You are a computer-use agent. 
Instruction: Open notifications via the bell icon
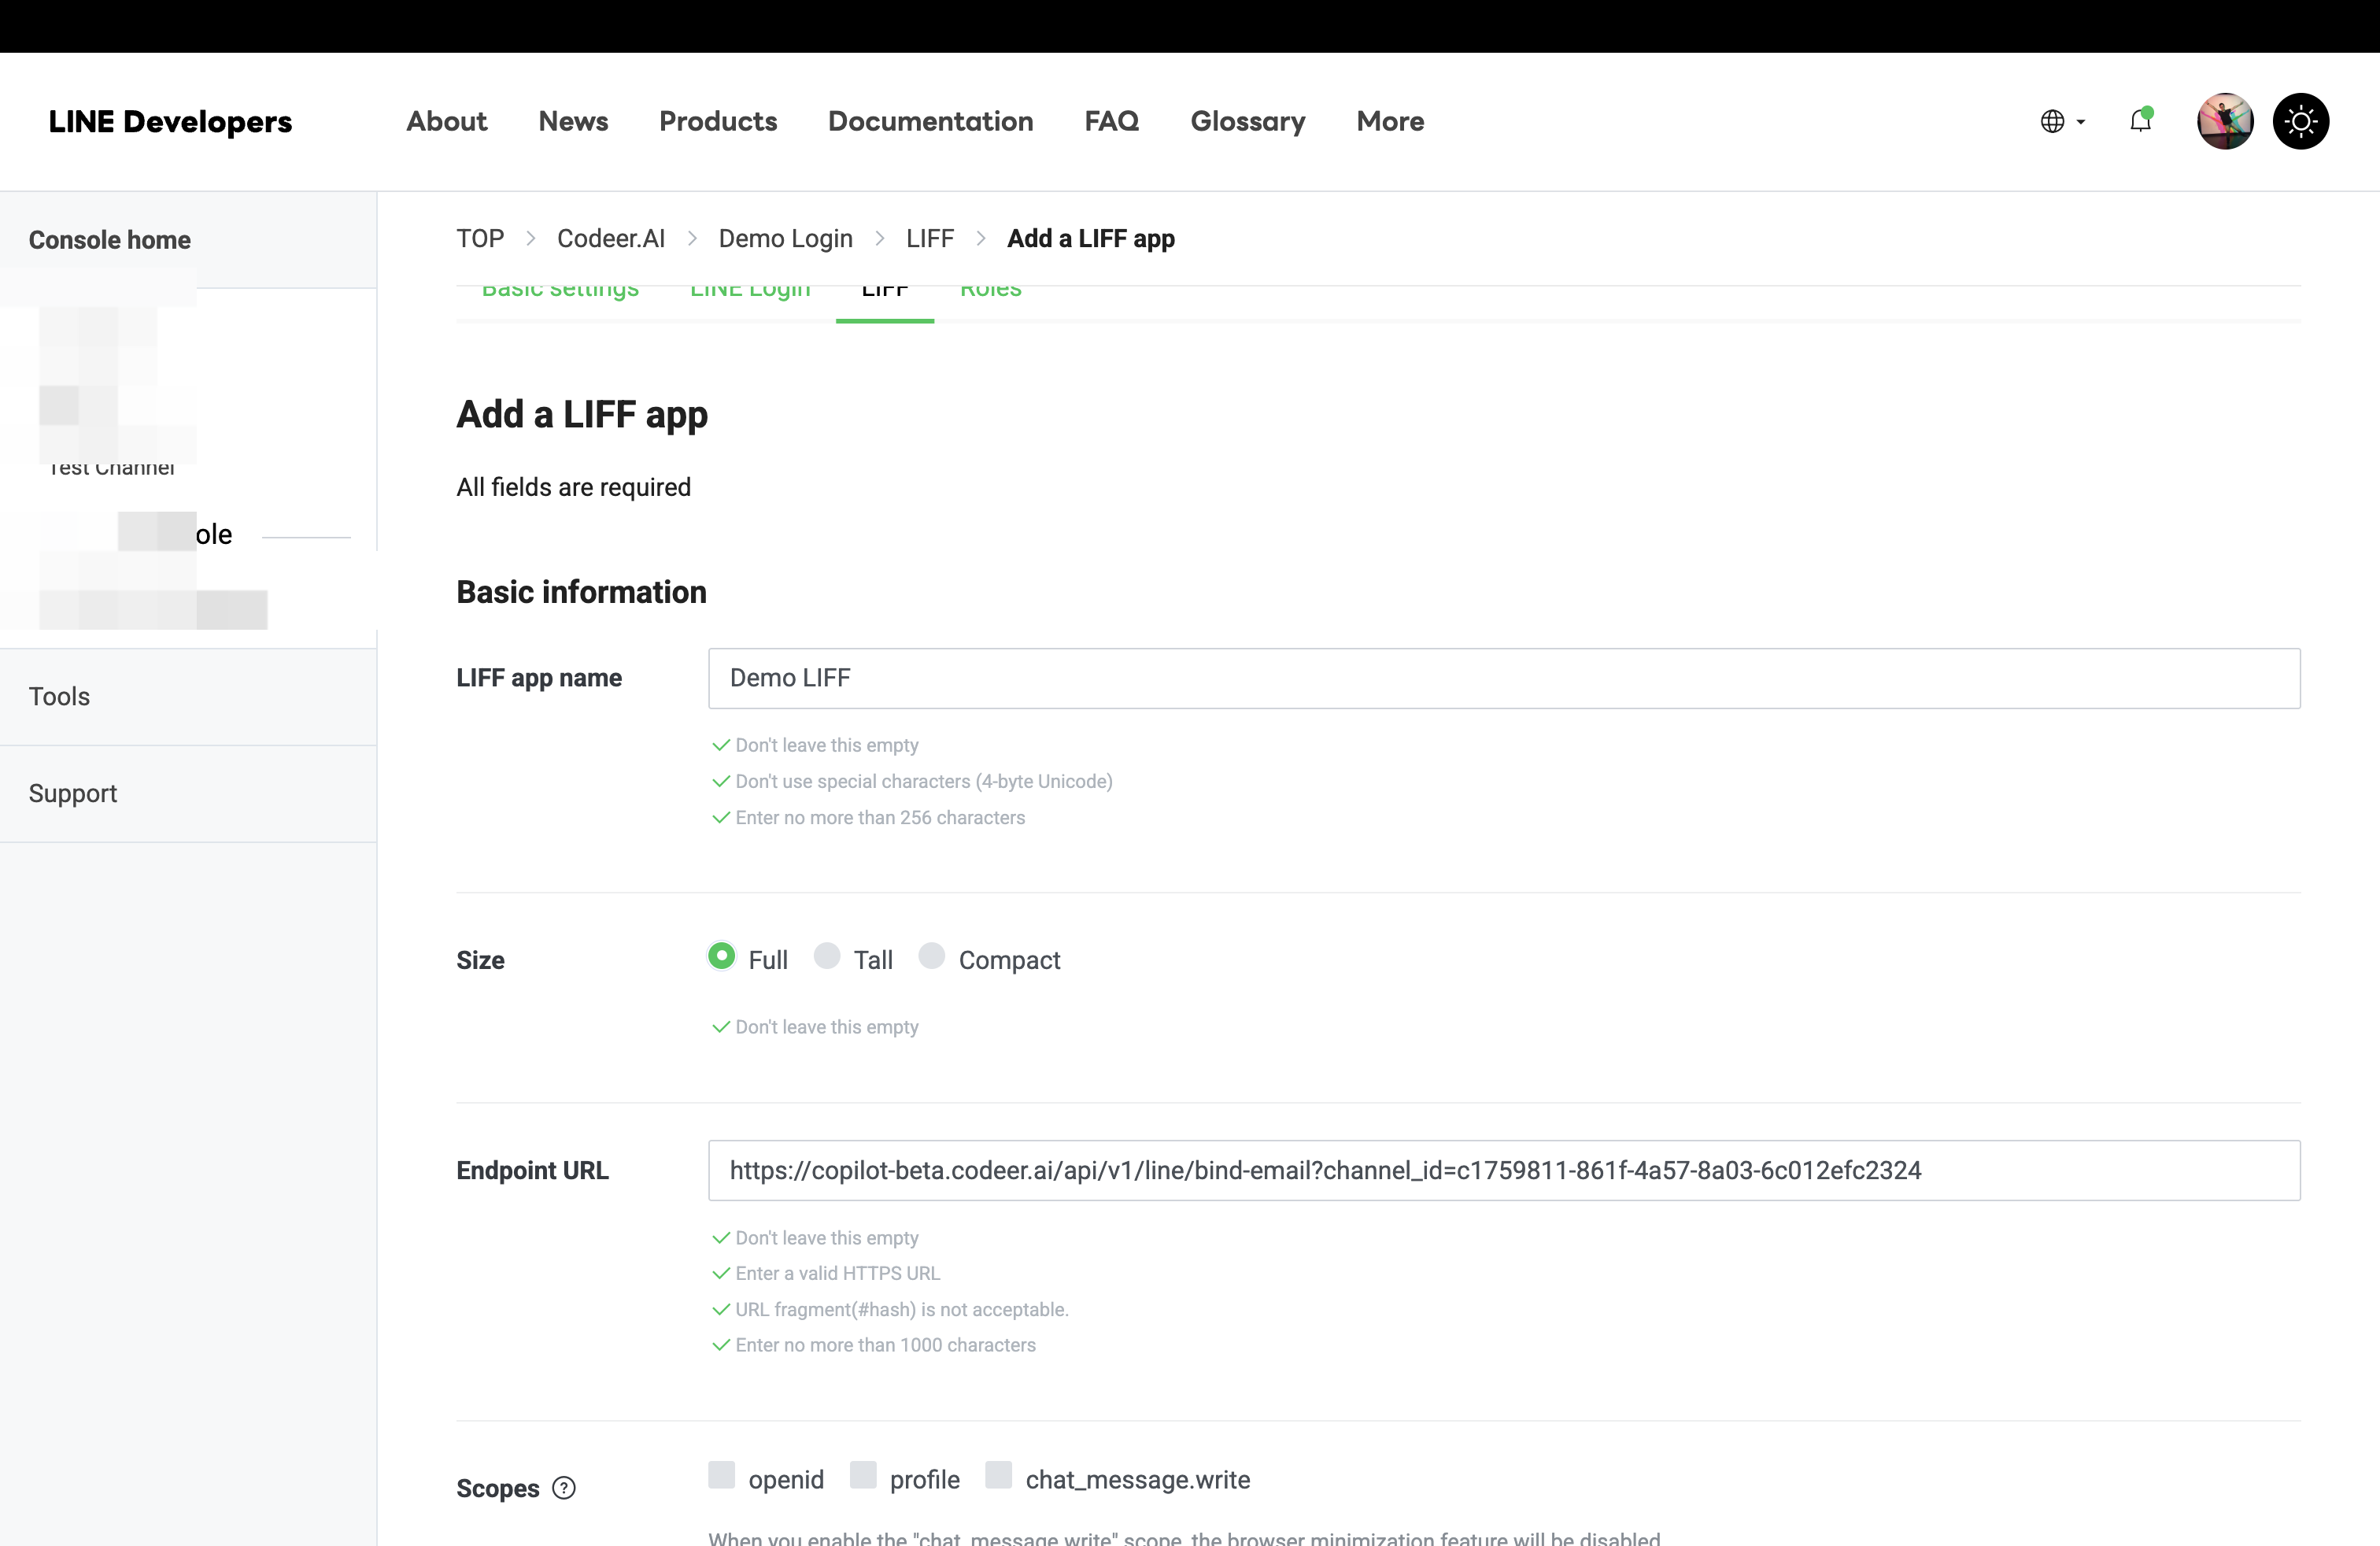click(x=2141, y=121)
